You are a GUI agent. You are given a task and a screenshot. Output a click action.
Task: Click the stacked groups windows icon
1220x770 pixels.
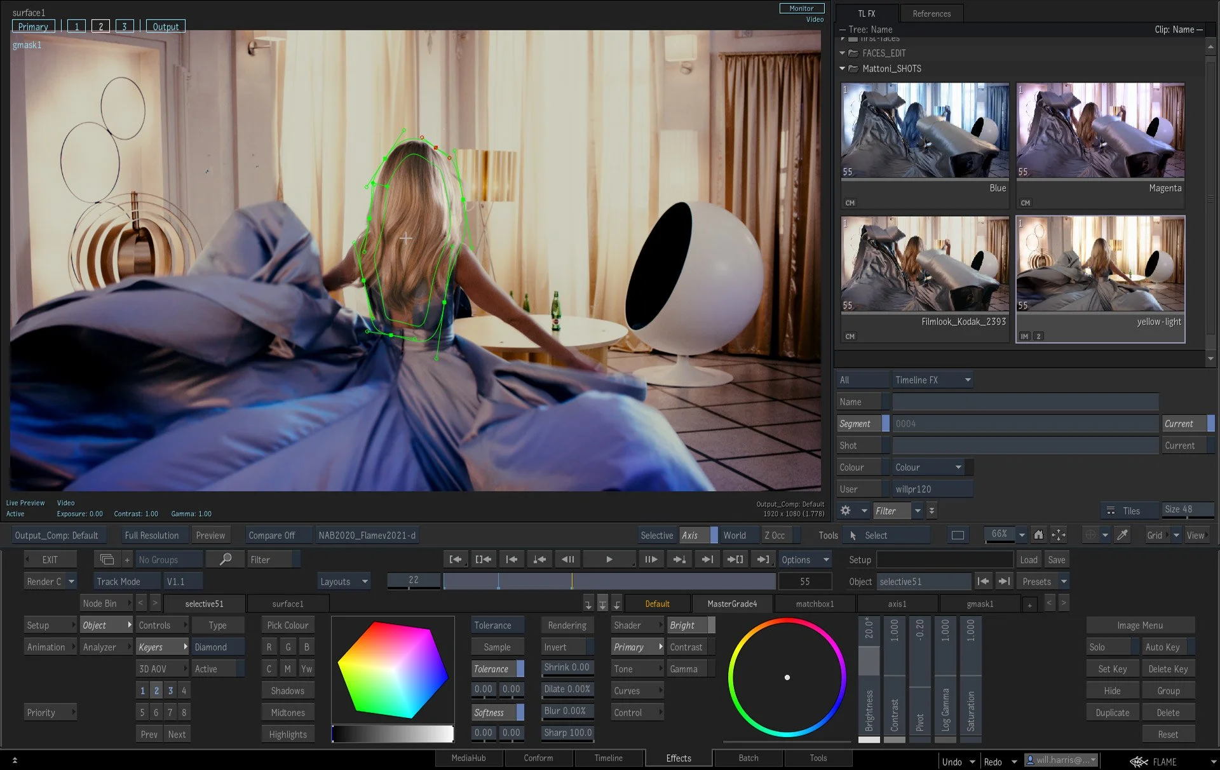tap(107, 559)
